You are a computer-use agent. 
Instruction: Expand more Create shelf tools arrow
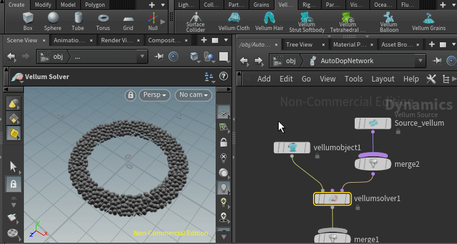(x=163, y=21)
